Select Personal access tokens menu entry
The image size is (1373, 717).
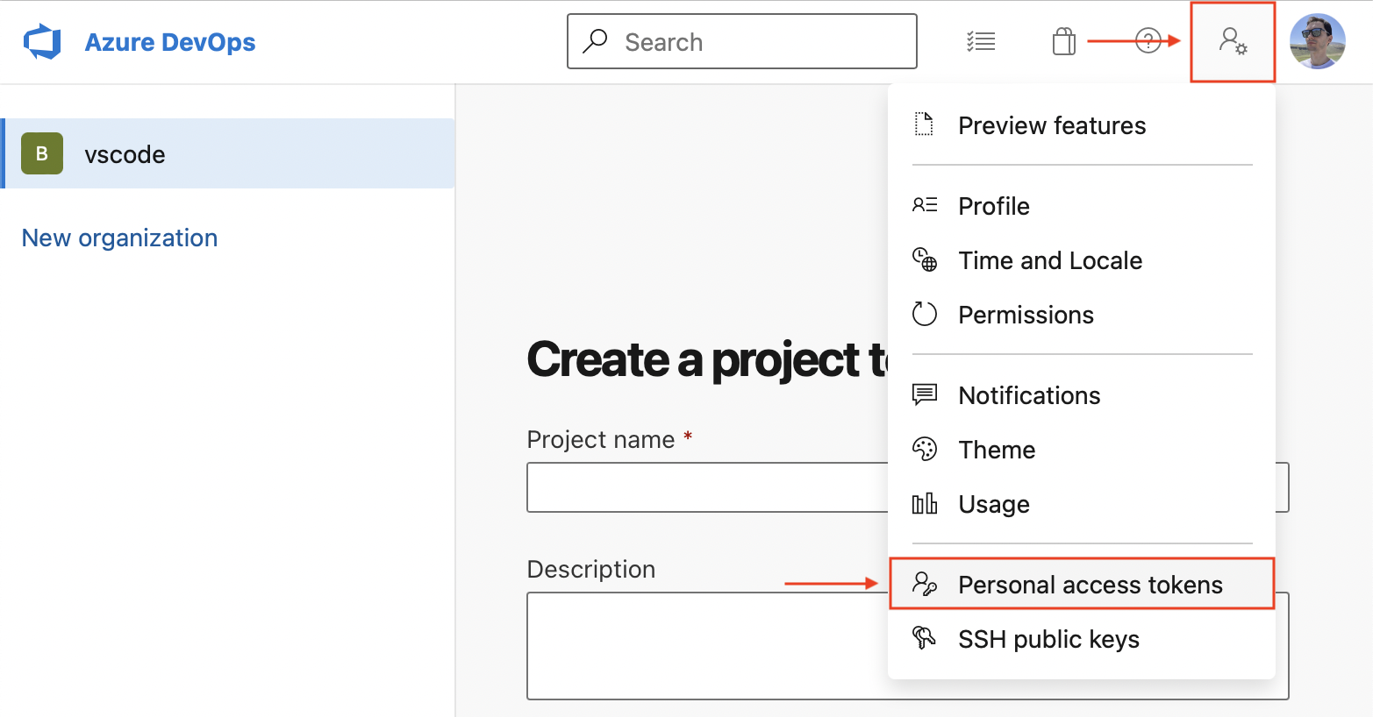tap(1090, 584)
